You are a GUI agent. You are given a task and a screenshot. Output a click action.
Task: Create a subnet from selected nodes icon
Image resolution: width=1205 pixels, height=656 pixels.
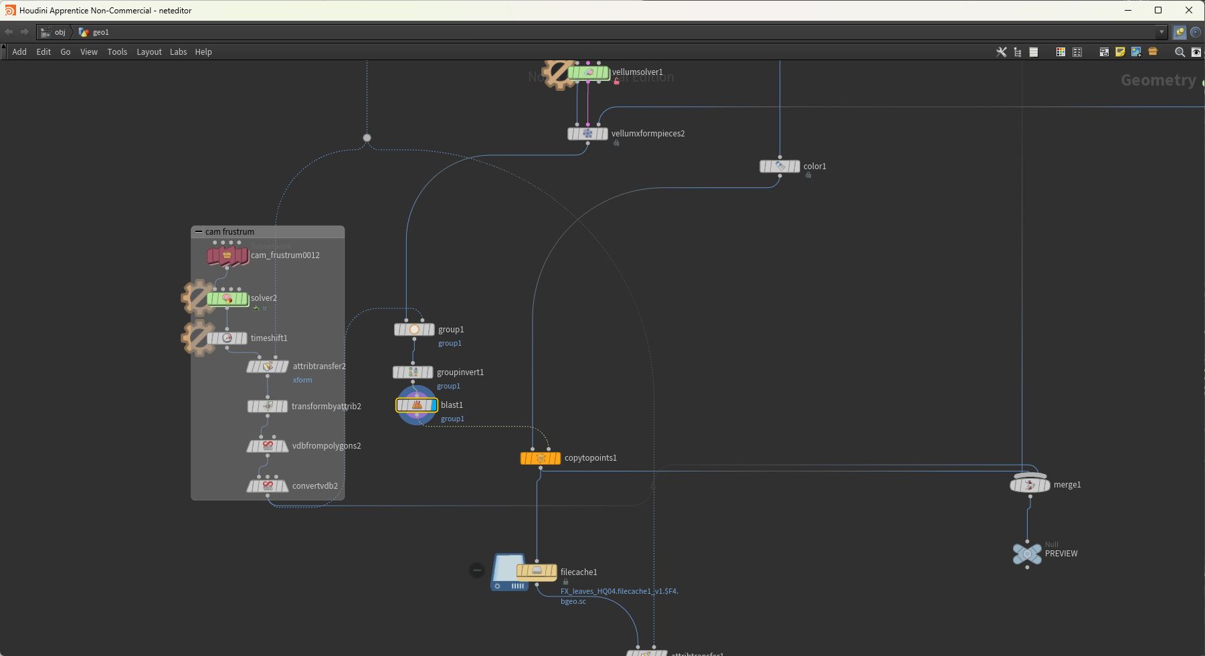(1153, 52)
